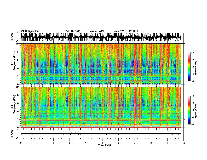Click the '-3' label on ch.2 color scale
This screenshot has height=160, width=207.
pos(193,96)
